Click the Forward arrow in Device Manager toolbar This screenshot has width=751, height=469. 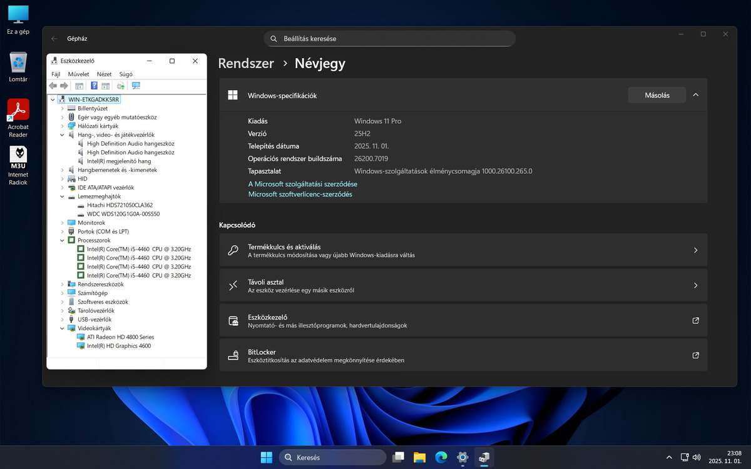pyautogui.click(x=64, y=86)
